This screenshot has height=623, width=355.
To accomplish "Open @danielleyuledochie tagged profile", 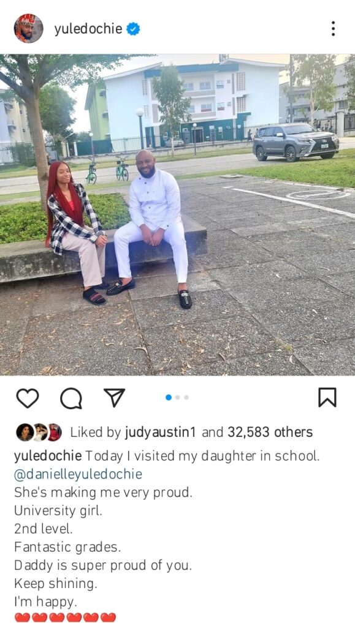I will pos(78,474).
